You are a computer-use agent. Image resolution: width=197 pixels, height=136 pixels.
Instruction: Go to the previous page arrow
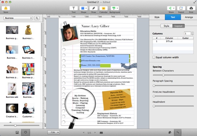pyautogui.click(x=83, y=132)
